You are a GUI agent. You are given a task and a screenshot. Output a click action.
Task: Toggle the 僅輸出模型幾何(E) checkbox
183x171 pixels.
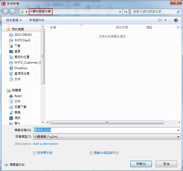(92, 153)
